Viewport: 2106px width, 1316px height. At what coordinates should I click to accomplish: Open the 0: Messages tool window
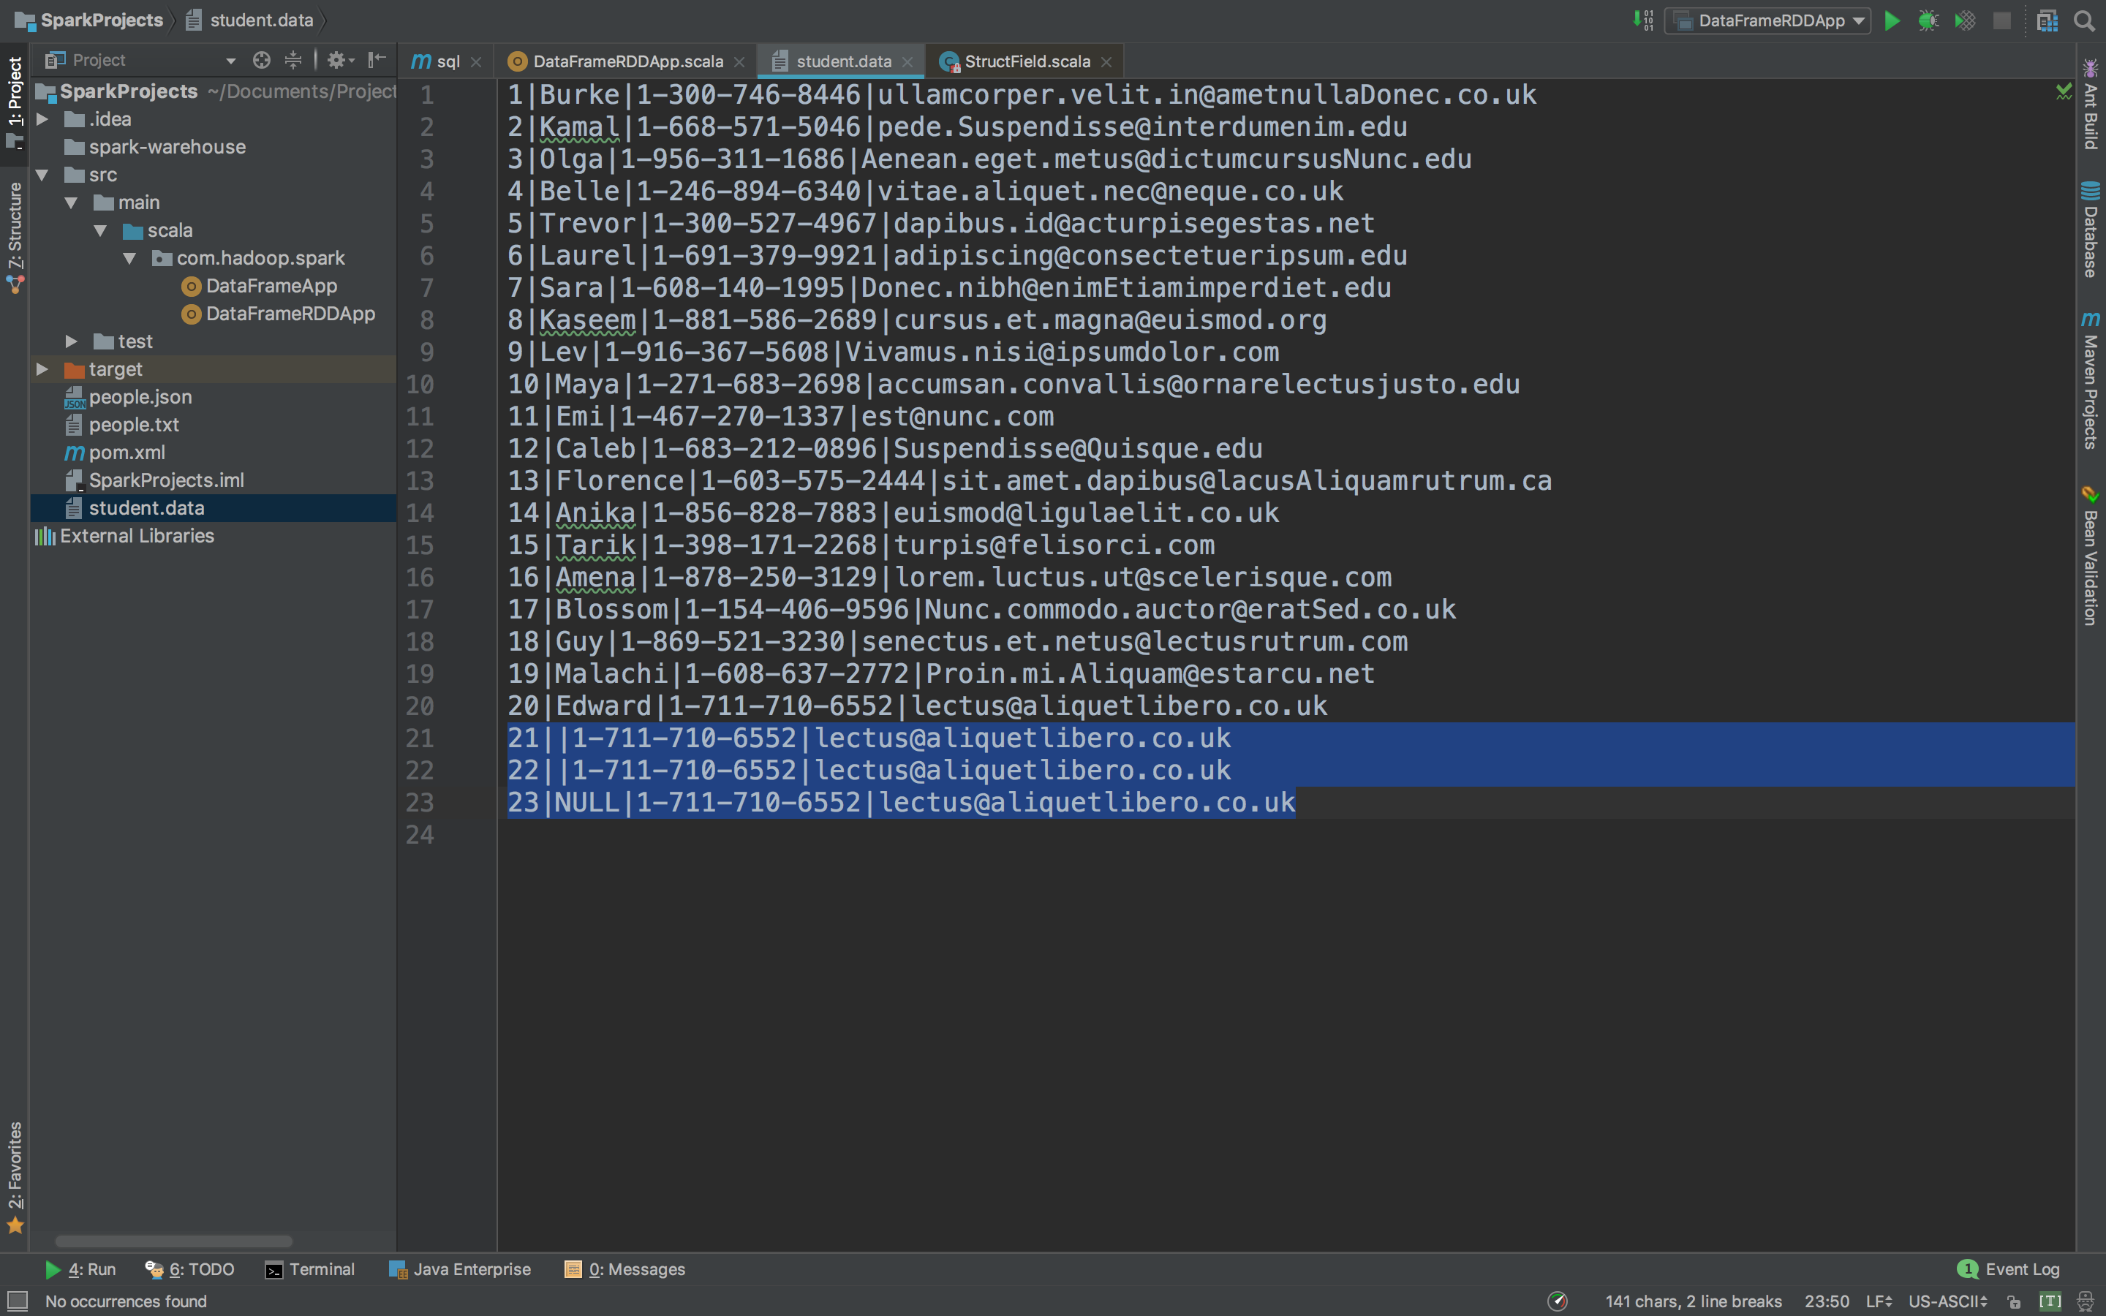point(624,1269)
